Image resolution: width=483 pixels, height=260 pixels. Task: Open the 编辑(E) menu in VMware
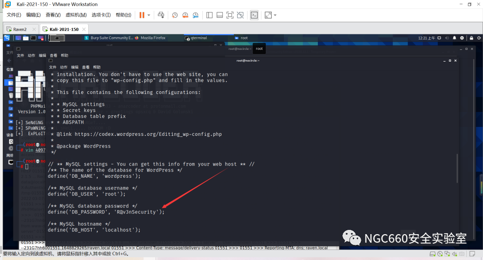pos(33,15)
